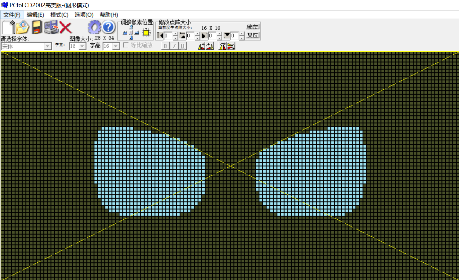459x280 pixels.
Task: Click the left-edge matrix resize icon
Action: coord(160,36)
